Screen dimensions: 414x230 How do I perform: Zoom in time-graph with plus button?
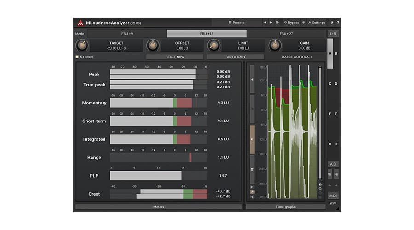point(252,79)
